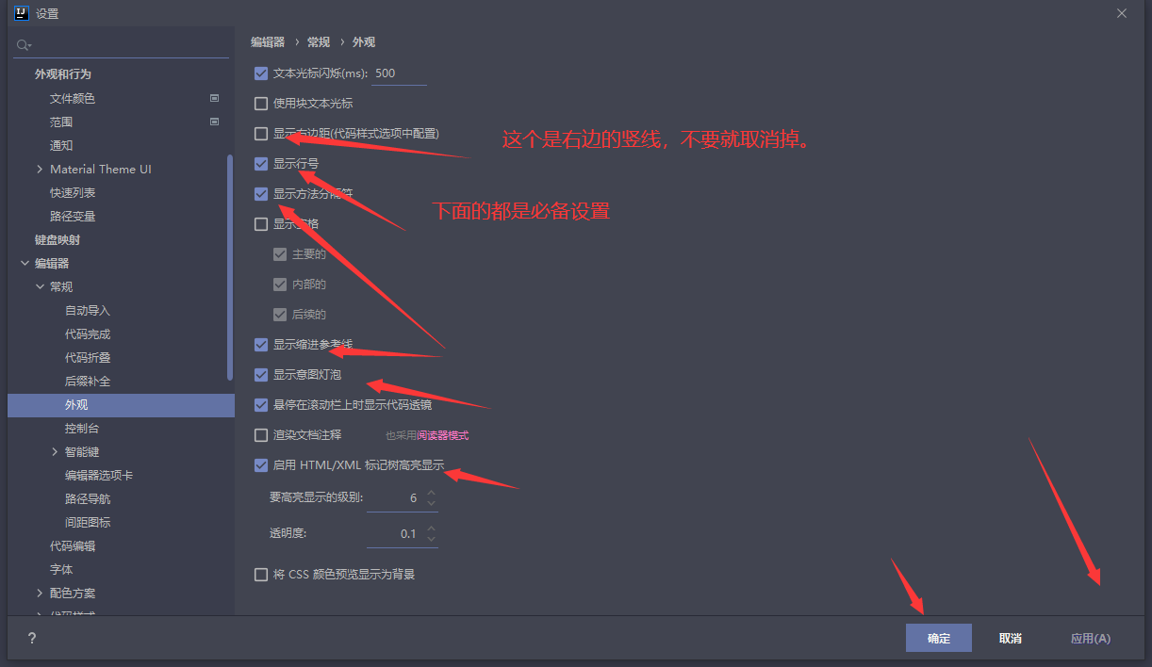Select 代码折叠 in the settings tree

coord(88,358)
